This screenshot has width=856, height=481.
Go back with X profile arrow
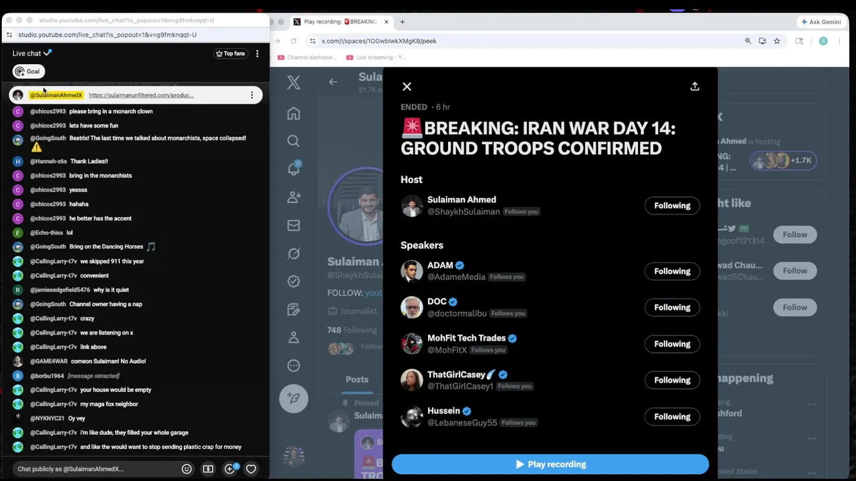pos(333,82)
